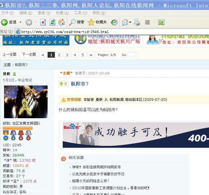Upvote the post with green arrow button
The height and width of the screenshot is (195, 209).
[x=63, y=84]
